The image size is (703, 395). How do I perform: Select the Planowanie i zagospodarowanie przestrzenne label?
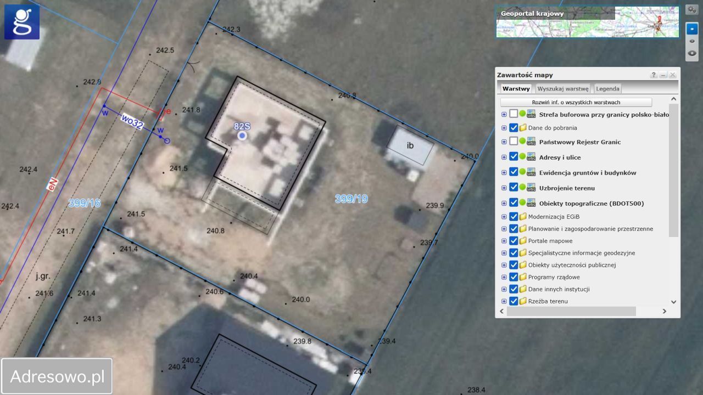coord(590,229)
